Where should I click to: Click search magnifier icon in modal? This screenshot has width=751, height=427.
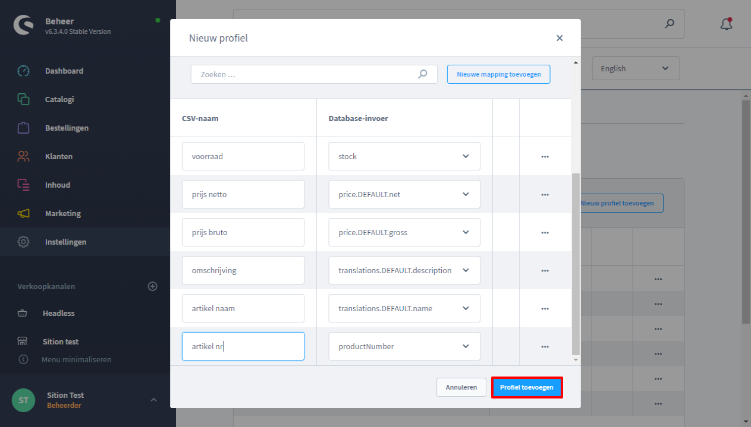pyautogui.click(x=423, y=74)
